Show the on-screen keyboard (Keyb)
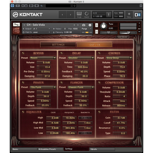This screenshot has width=153, height=153. pyautogui.click(x=79, y=15)
